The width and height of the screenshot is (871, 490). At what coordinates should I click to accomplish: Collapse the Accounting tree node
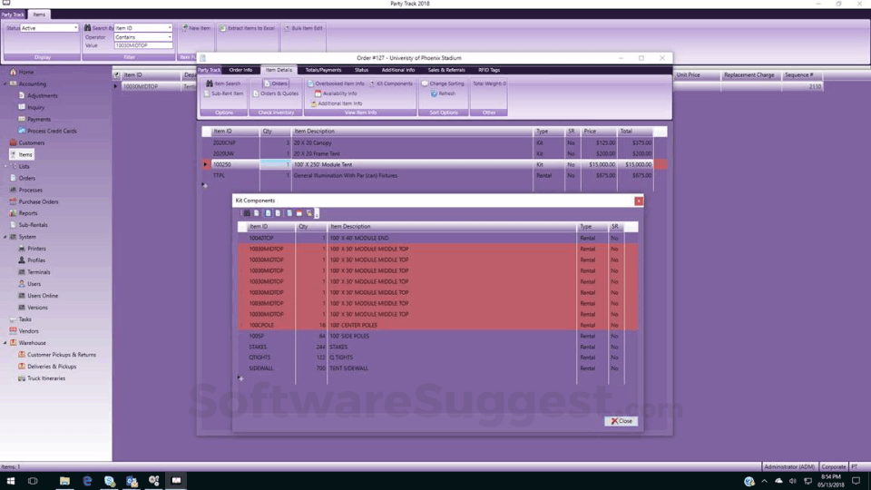(5, 83)
